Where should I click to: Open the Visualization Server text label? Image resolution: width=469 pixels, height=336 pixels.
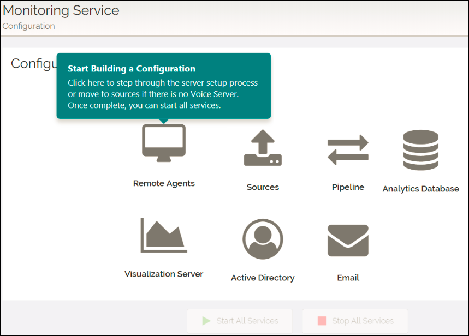pyautogui.click(x=164, y=274)
